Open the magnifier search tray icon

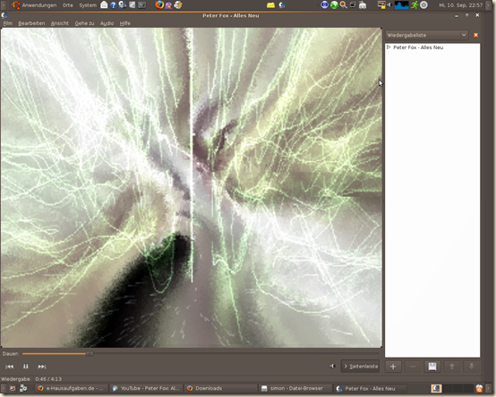click(344, 4)
